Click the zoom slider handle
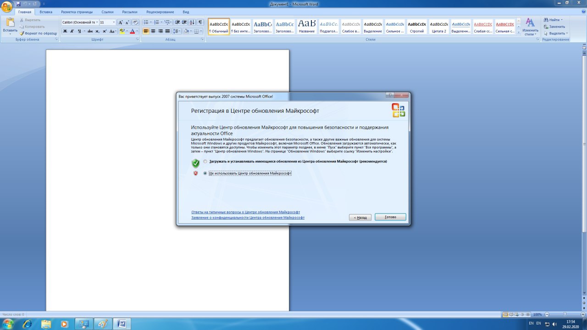The height and width of the screenshot is (330, 587). (565, 314)
